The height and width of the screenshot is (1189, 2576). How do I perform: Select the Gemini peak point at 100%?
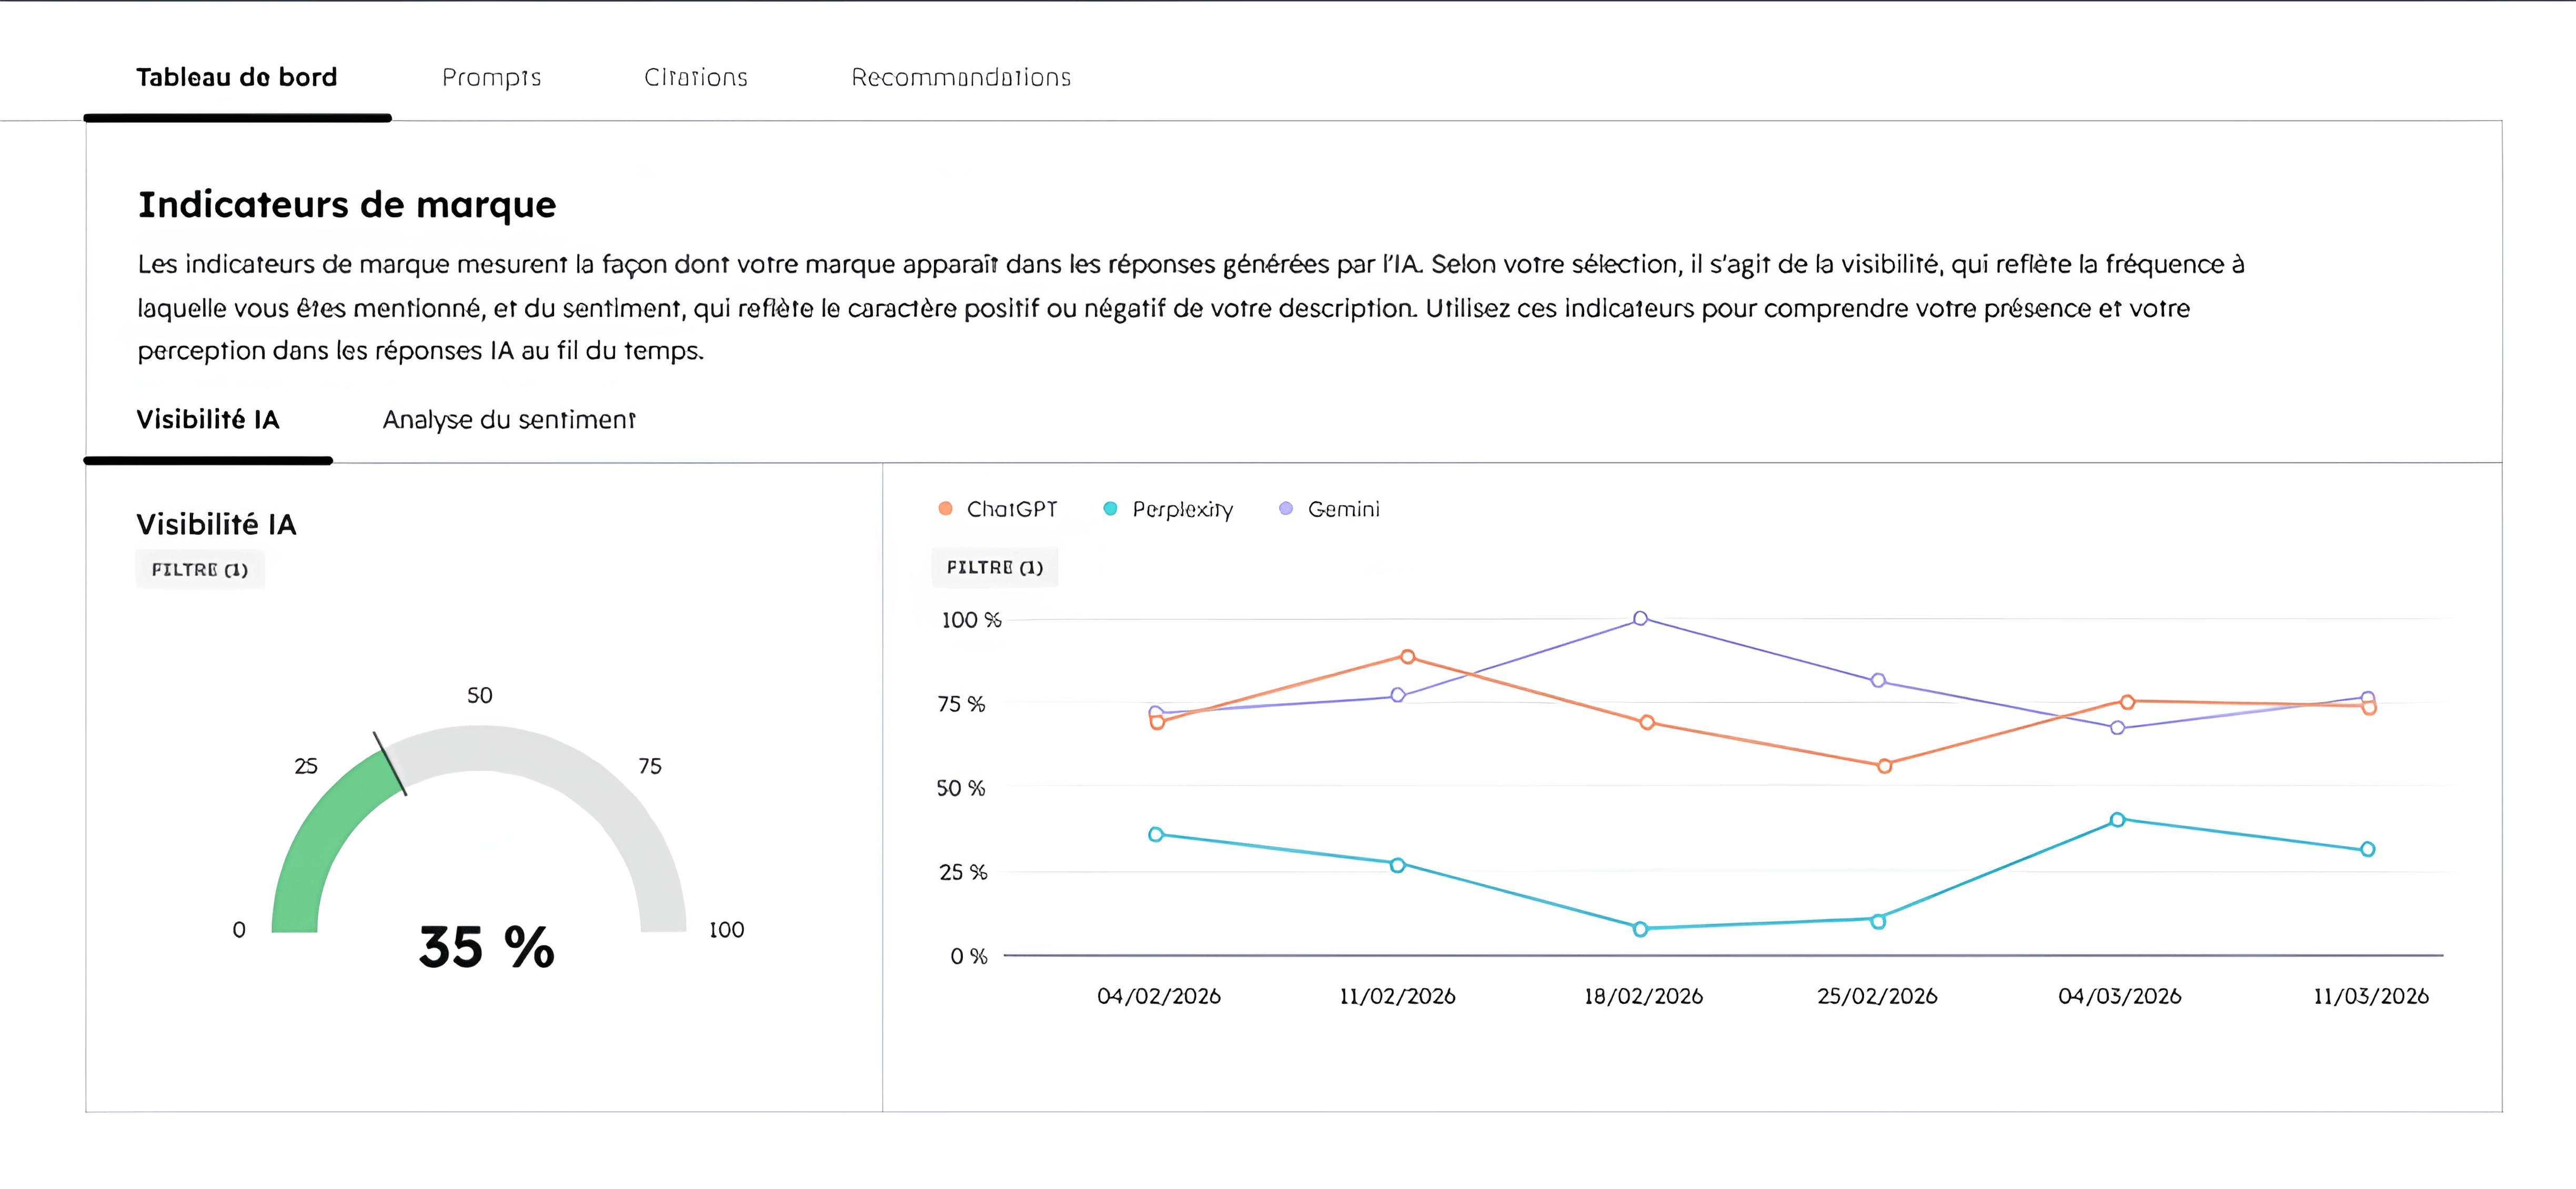coord(1640,618)
